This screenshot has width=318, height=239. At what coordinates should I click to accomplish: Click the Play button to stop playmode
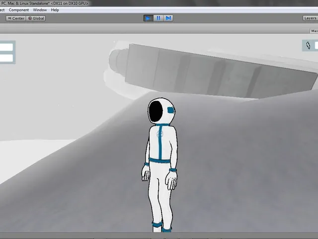click(x=148, y=18)
